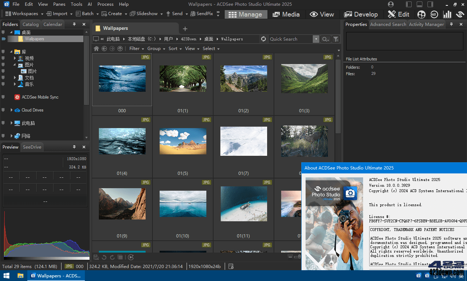Viewport: 467px width, 281px height.
Task: Click the Advanced Search tab
Action: pos(388,24)
